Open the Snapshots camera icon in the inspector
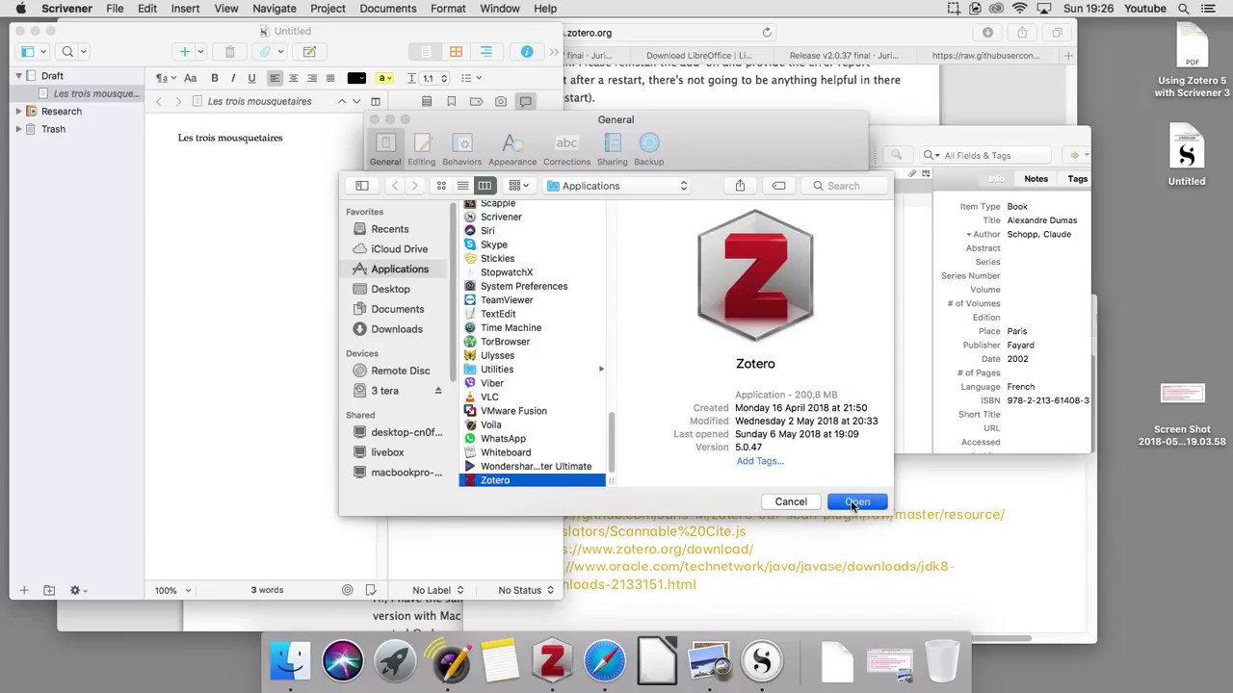This screenshot has height=693, width=1233. [x=501, y=101]
